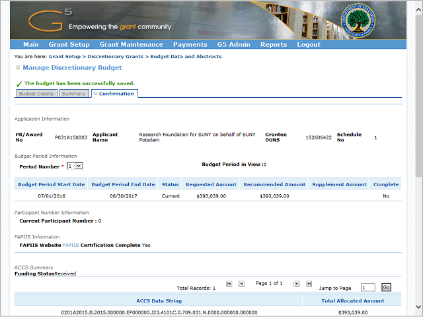
Task: Click the Manage Discretionary Budget heading icon
Action: 18,67
